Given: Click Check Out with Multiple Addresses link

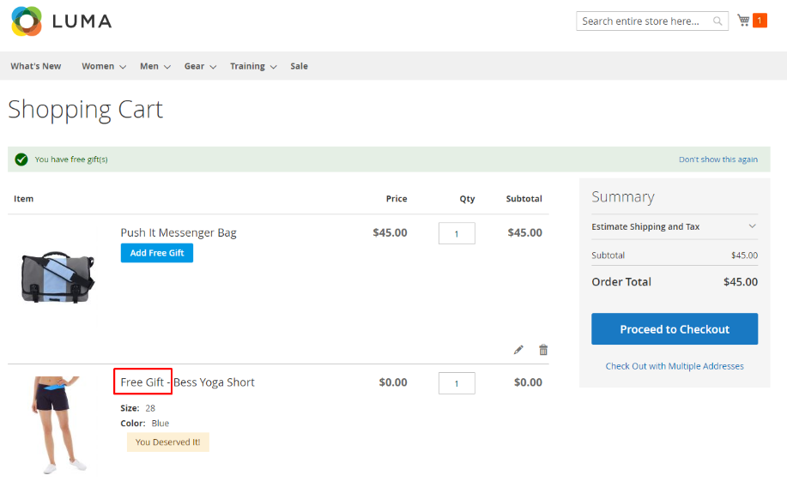Looking at the screenshot, I should 674,366.
